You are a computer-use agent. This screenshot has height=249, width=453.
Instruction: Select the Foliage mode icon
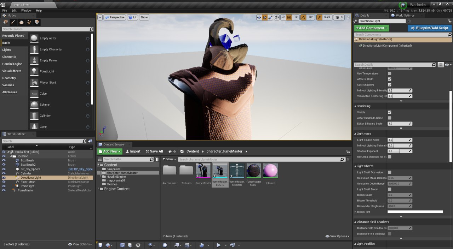pos(29,22)
